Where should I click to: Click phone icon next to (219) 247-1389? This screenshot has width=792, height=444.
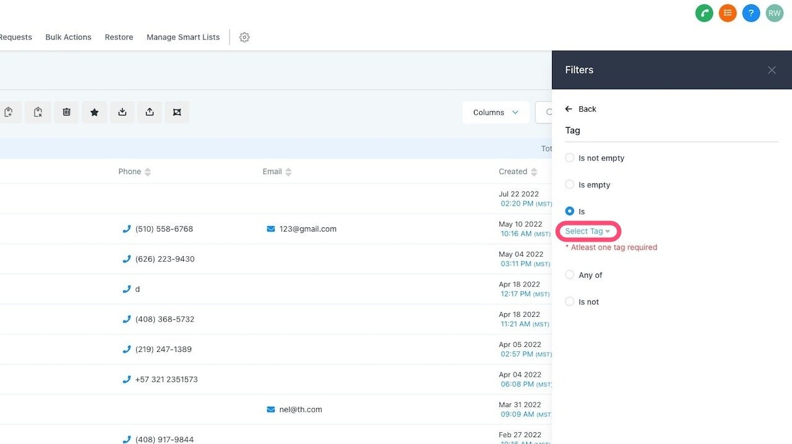click(127, 350)
